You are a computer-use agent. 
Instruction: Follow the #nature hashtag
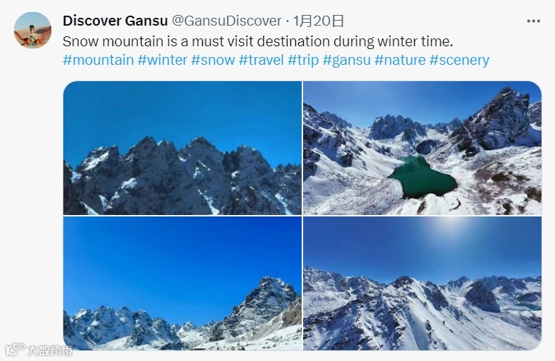click(400, 60)
